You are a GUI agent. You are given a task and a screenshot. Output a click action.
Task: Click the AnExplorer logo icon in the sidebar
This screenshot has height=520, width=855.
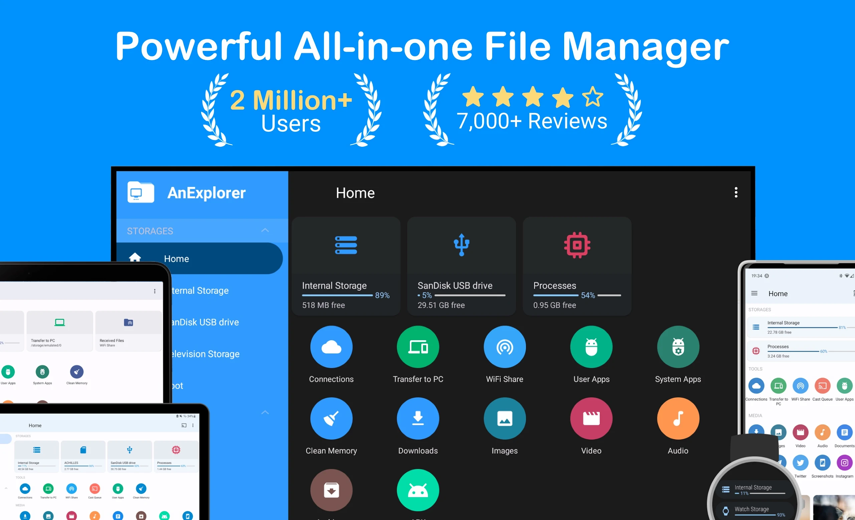coord(141,192)
